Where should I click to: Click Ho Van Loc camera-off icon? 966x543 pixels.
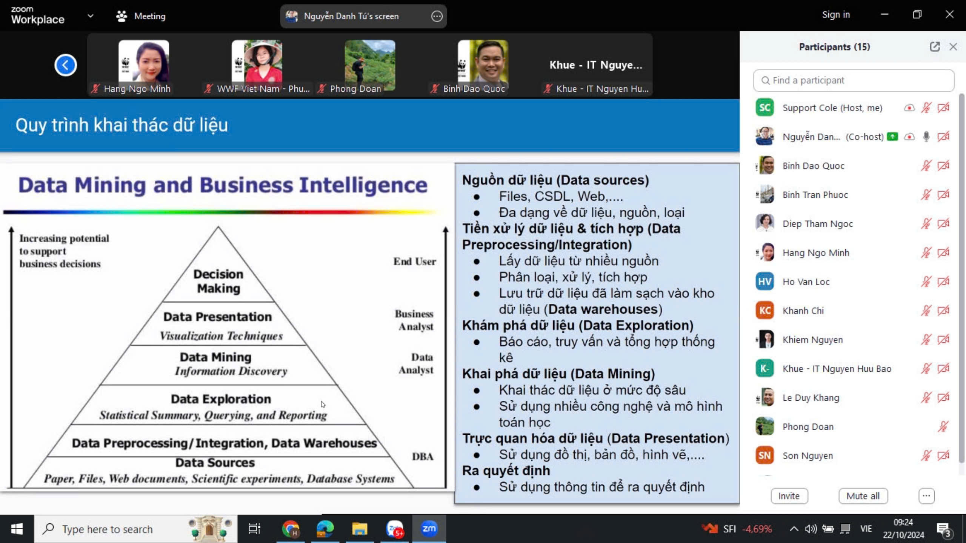pos(943,281)
